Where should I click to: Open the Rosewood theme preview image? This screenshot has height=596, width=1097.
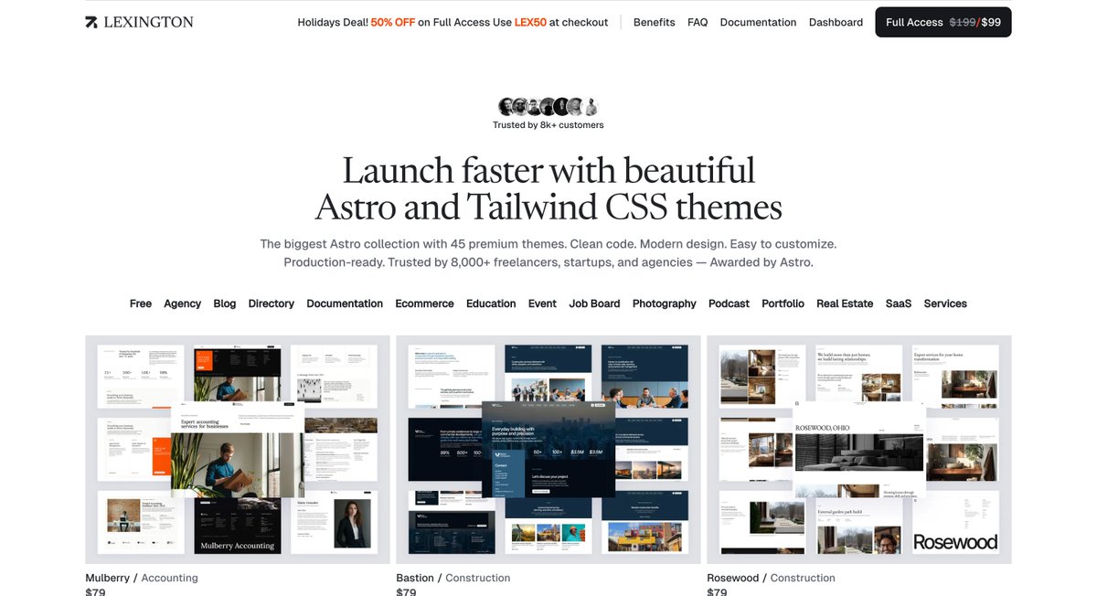tap(859, 450)
